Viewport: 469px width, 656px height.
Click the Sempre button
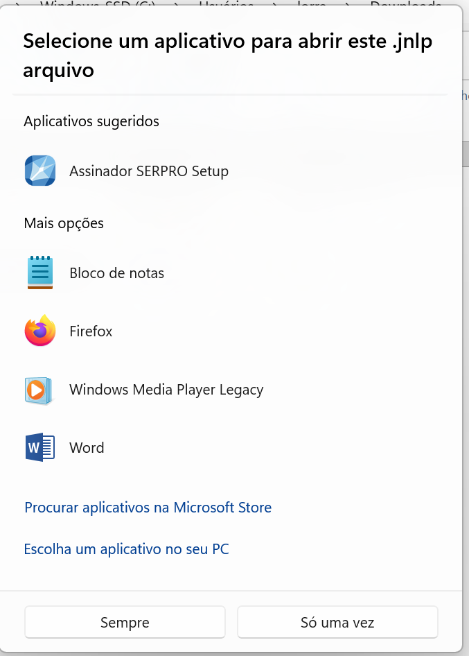(125, 622)
